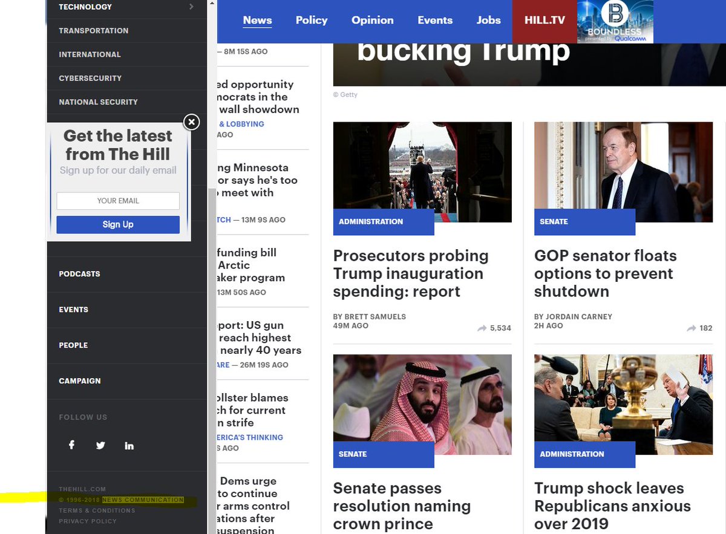This screenshot has height=534, width=726.
Task: Open the News tab
Action: (257, 21)
